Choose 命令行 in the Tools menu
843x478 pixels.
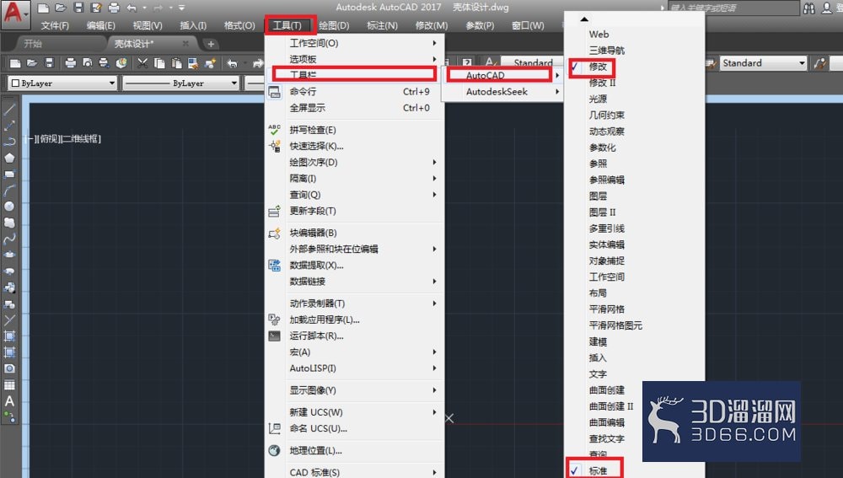pyautogui.click(x=355, y=92)
